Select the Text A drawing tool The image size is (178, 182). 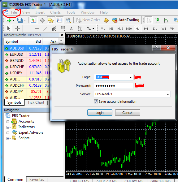click(71, 28)
